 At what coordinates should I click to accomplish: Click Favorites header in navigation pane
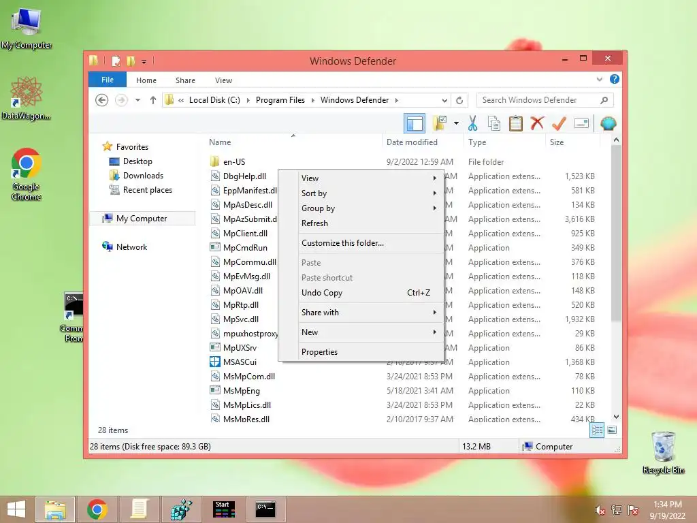tap(132, 147)
